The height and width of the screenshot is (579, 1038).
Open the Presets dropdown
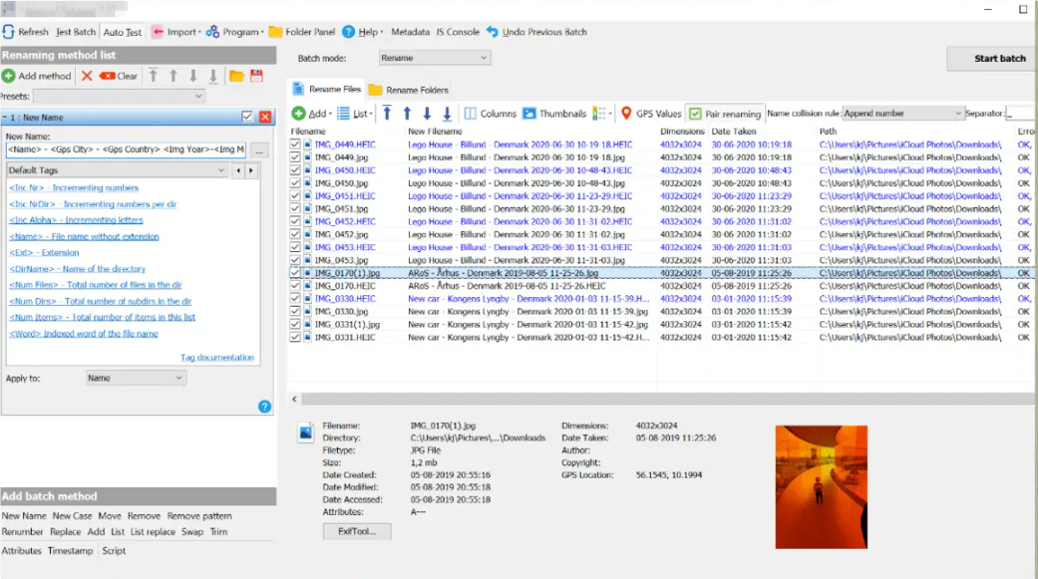(119, 96)
